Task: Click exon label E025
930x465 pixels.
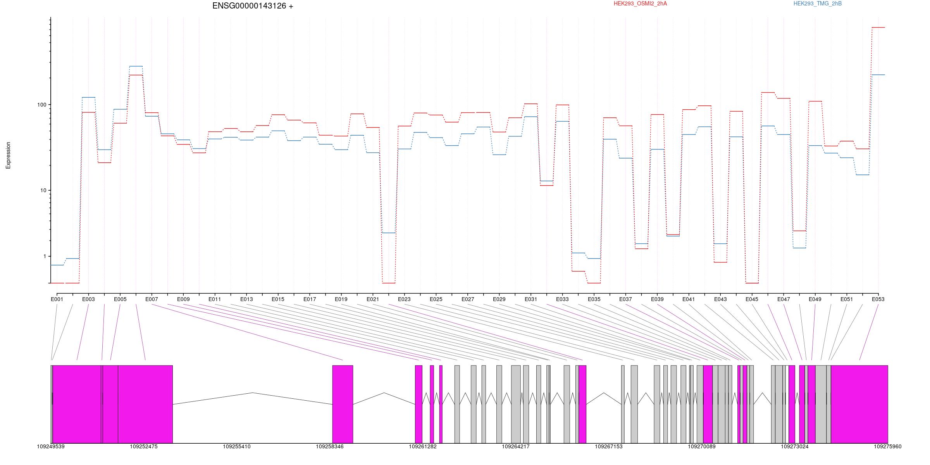Action: [436, 299]
